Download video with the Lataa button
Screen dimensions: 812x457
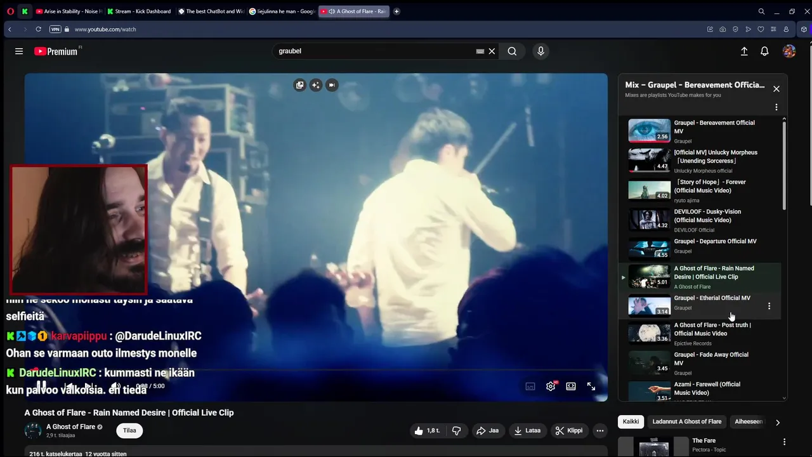point(527,430)
